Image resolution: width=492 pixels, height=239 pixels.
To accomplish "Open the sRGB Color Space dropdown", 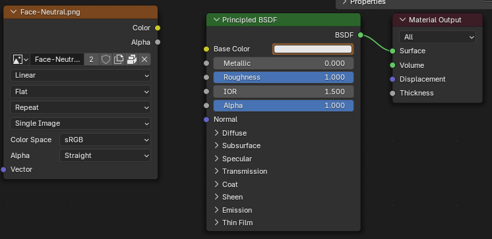I will click(x=105, y=140).
